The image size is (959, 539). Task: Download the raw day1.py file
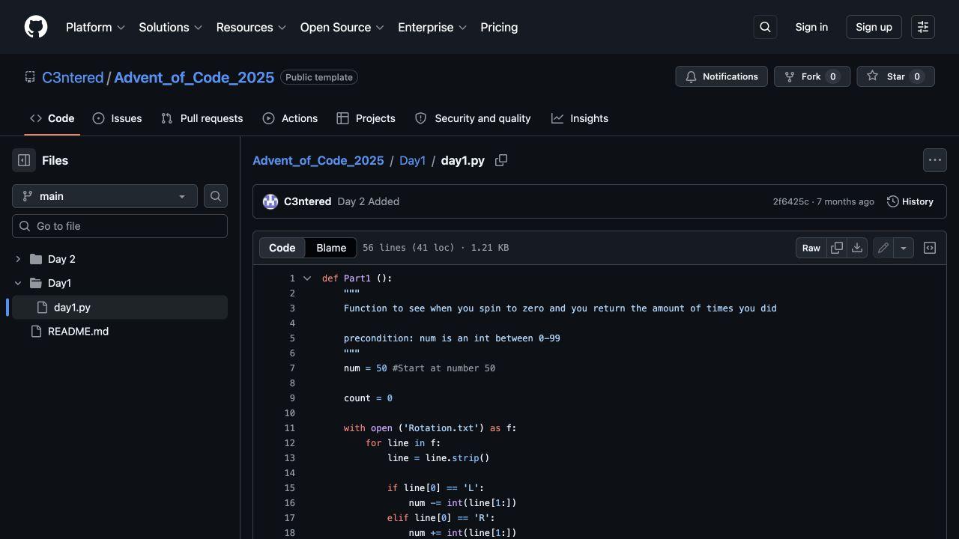[x=857, y=248]
